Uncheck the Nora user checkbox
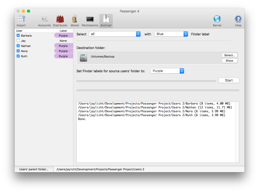 [x=18, y=51]
